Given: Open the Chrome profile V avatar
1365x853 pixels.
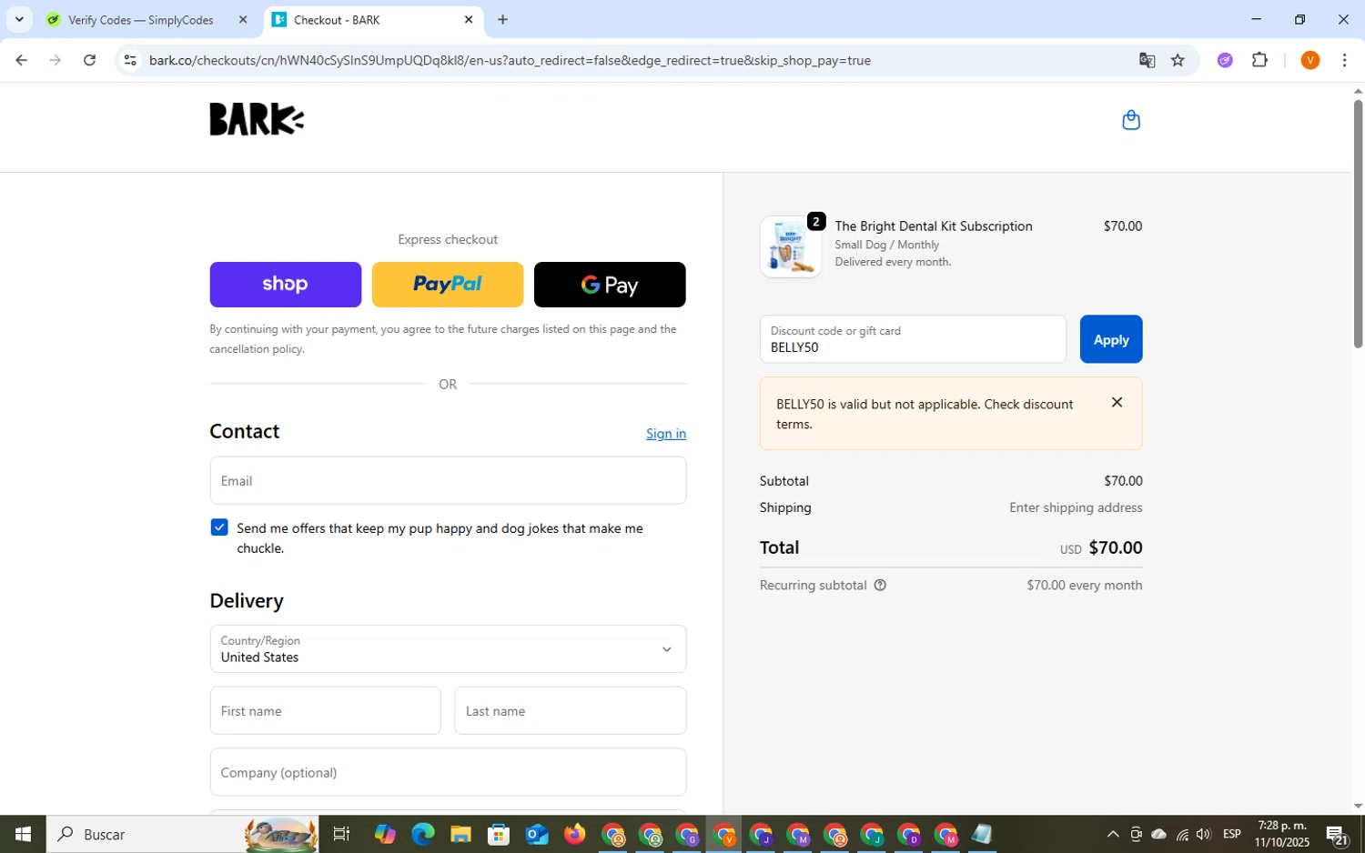Looking at the screenshot, I should coord(1309,60).
